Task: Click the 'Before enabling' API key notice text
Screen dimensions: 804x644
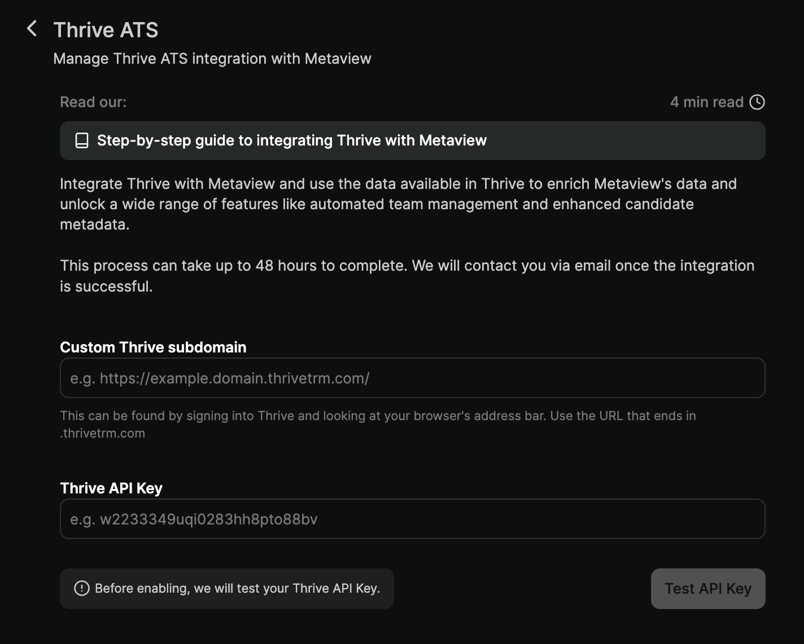Action: (x=237, y=588)
